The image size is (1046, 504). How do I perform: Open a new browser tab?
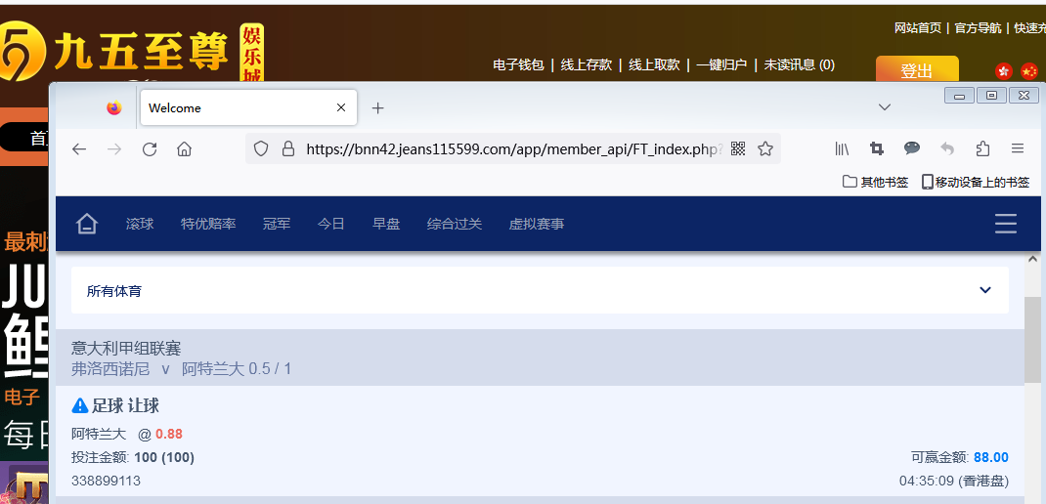point(377,107)
